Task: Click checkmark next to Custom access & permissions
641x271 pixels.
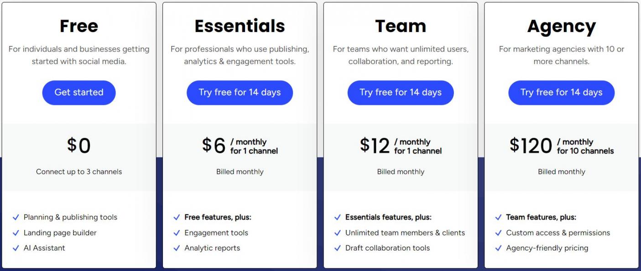Action: pyautogui.click(x=499, y=233)
